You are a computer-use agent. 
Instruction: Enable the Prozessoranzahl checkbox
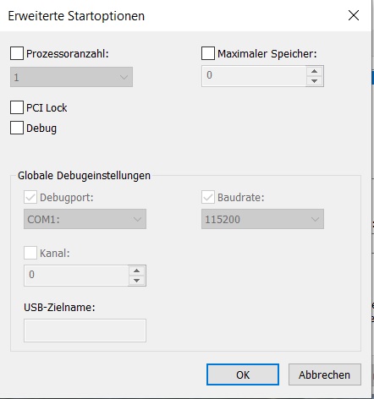[x=17, y=53]
